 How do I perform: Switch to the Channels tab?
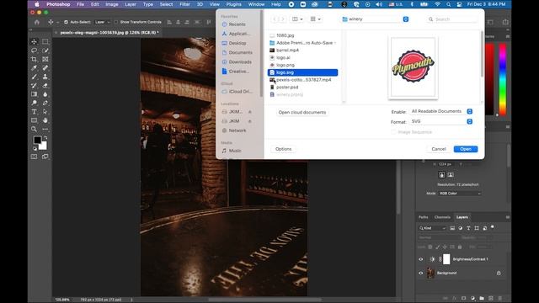(x=442, y=217)
